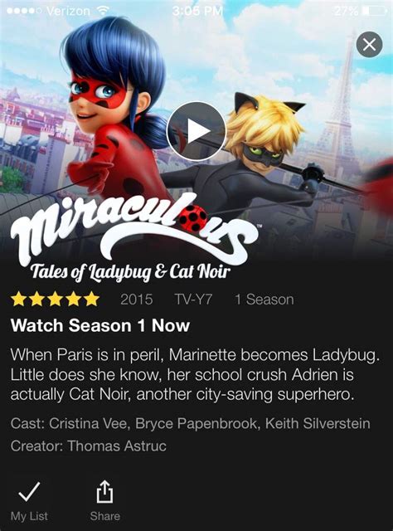The width and height of the screenshot is (393, 531).
Task: Open cast member Keith Silverstein
Action: (318, 424)
